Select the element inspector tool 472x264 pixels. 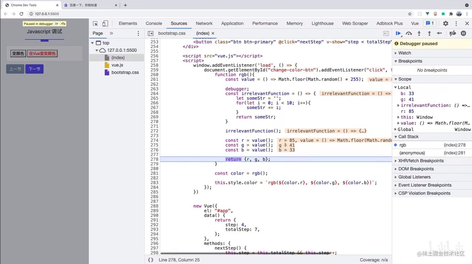pyautogui.click(x=95, y=23)
